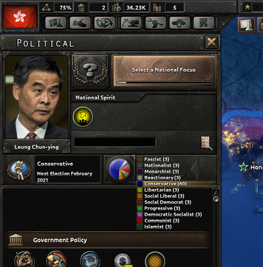Open the Diplomacy handshake icon
The width and height of the screenshot is (263, 267).
[80, 23]
